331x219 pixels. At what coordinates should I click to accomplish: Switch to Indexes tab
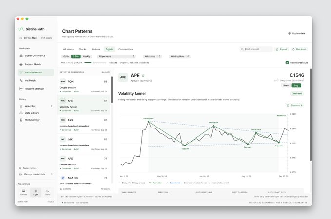96,49
